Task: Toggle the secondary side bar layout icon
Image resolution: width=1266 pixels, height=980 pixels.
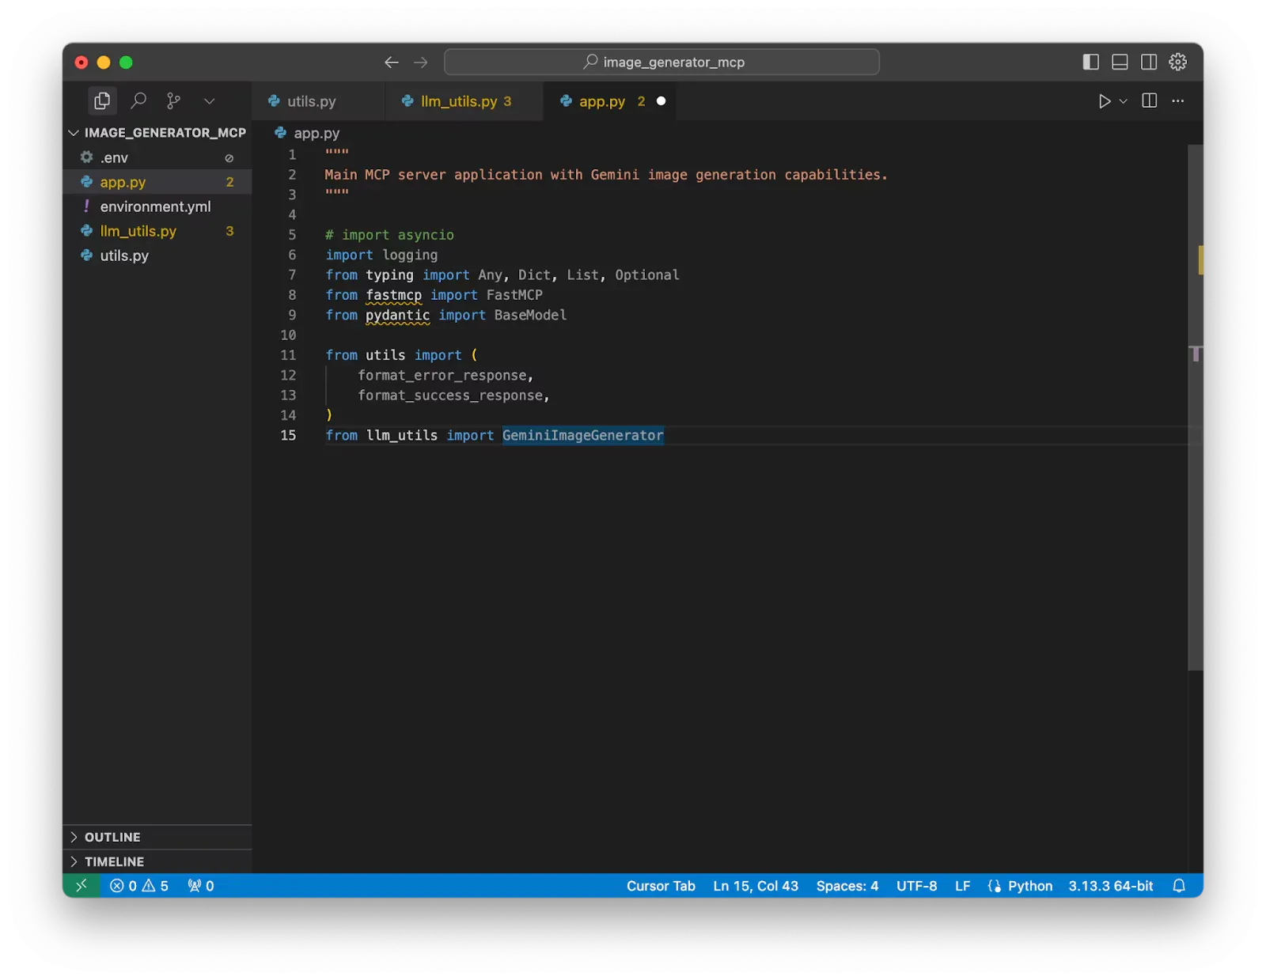Action: pos(1149,62)
